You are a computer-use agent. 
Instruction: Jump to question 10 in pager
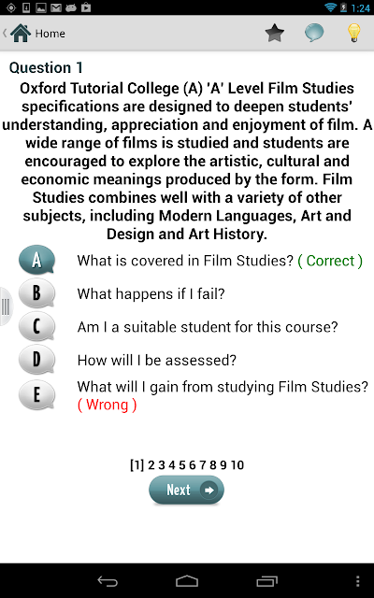(237, 465)
